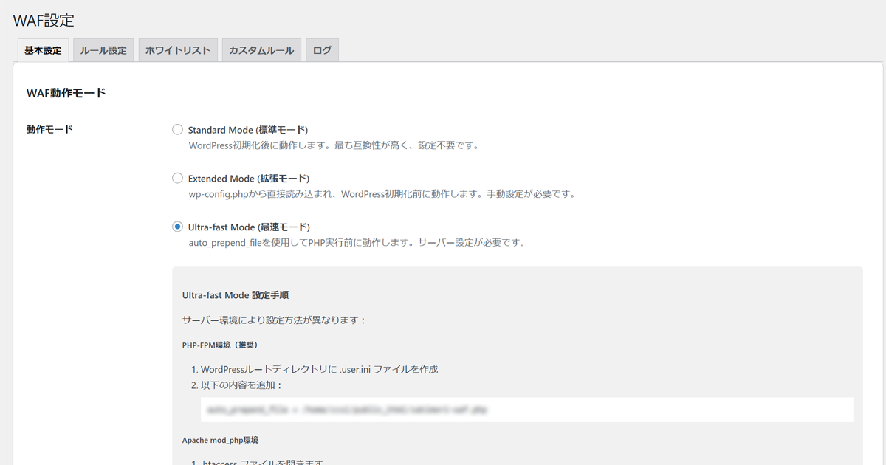Click the PHP-FPM環境（推奨） subheading
Screen dimensions: 886x465
[x=220, y=345]
